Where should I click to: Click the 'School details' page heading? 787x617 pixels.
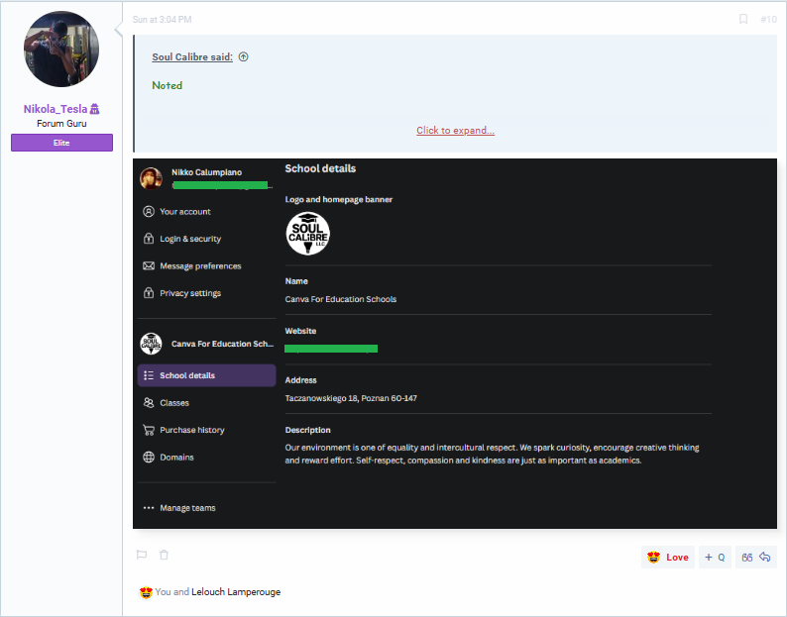point(320,168)
